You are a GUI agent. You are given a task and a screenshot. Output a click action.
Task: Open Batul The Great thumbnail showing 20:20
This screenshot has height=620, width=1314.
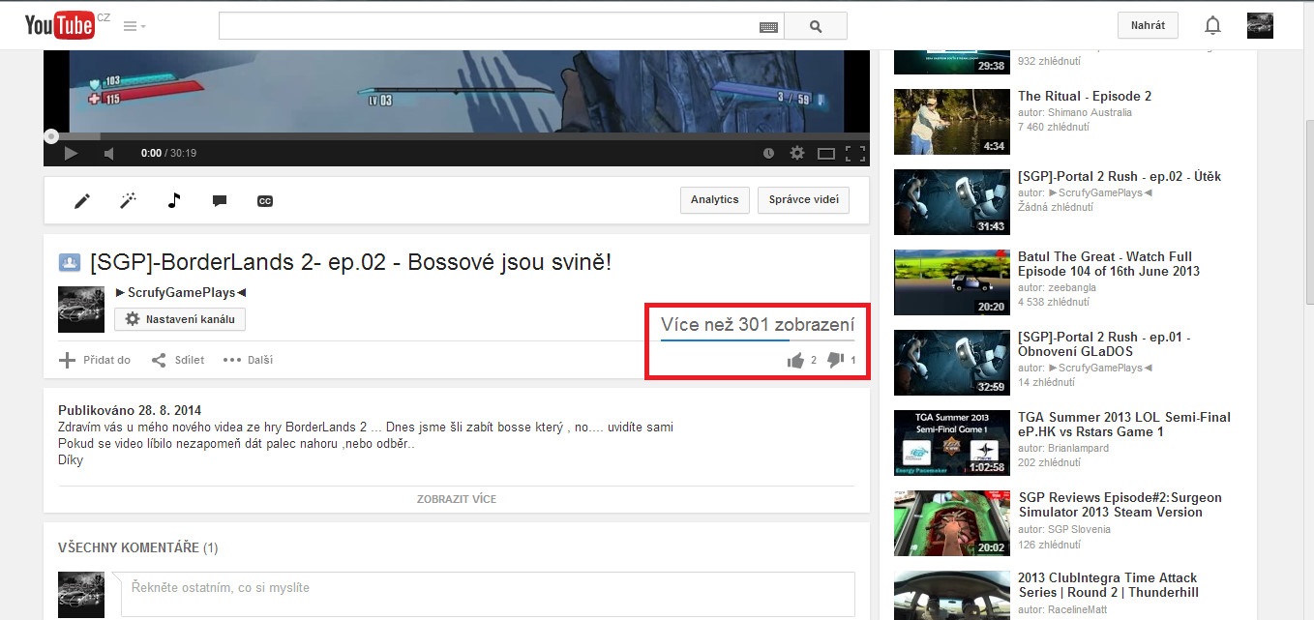click(x=952, y=282)
